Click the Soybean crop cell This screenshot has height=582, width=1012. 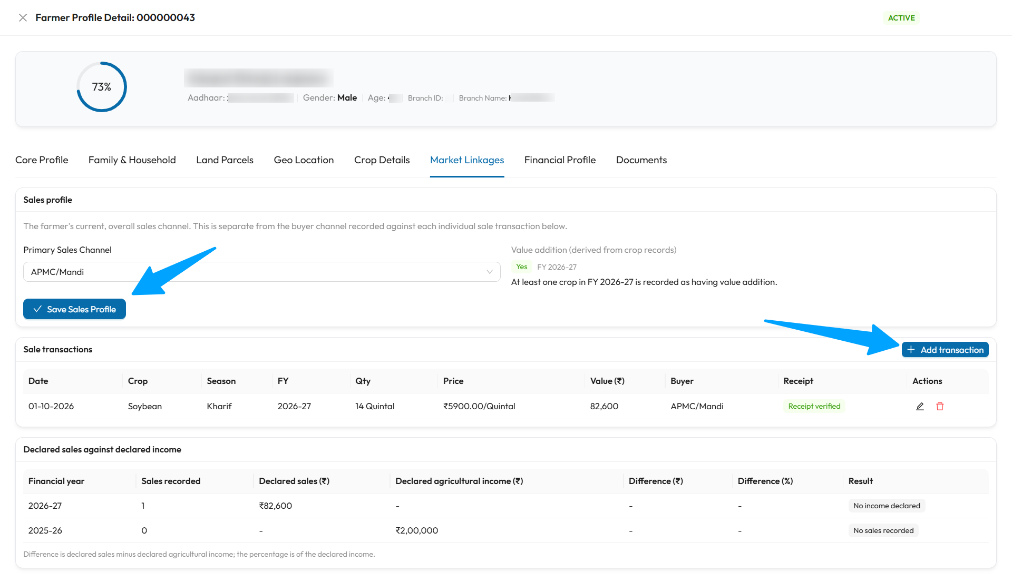pyautogui.click(x=145, y=407)
